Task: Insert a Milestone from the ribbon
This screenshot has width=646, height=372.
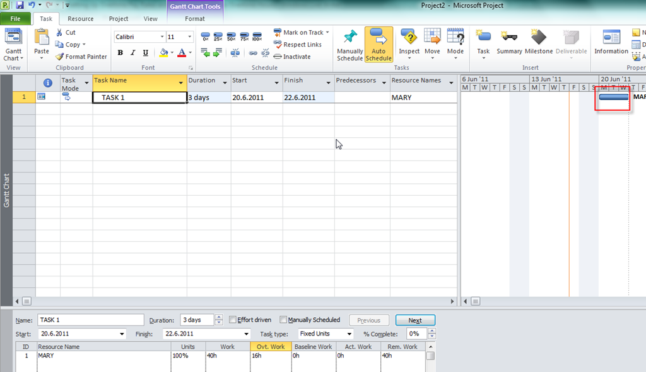Action: pos(537,42)
